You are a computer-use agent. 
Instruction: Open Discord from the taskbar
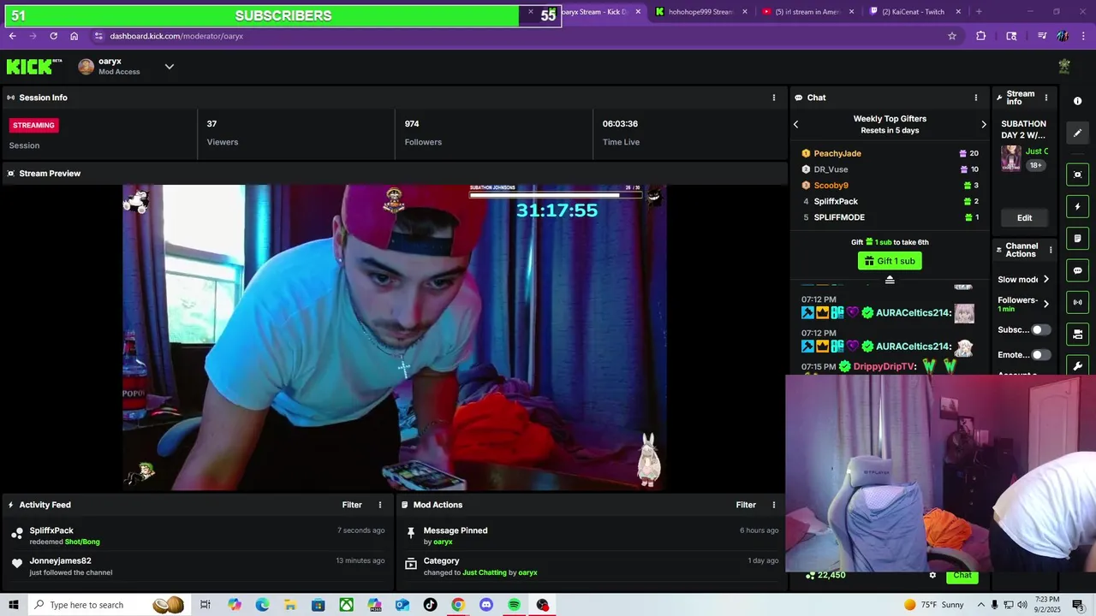(486, 605)
